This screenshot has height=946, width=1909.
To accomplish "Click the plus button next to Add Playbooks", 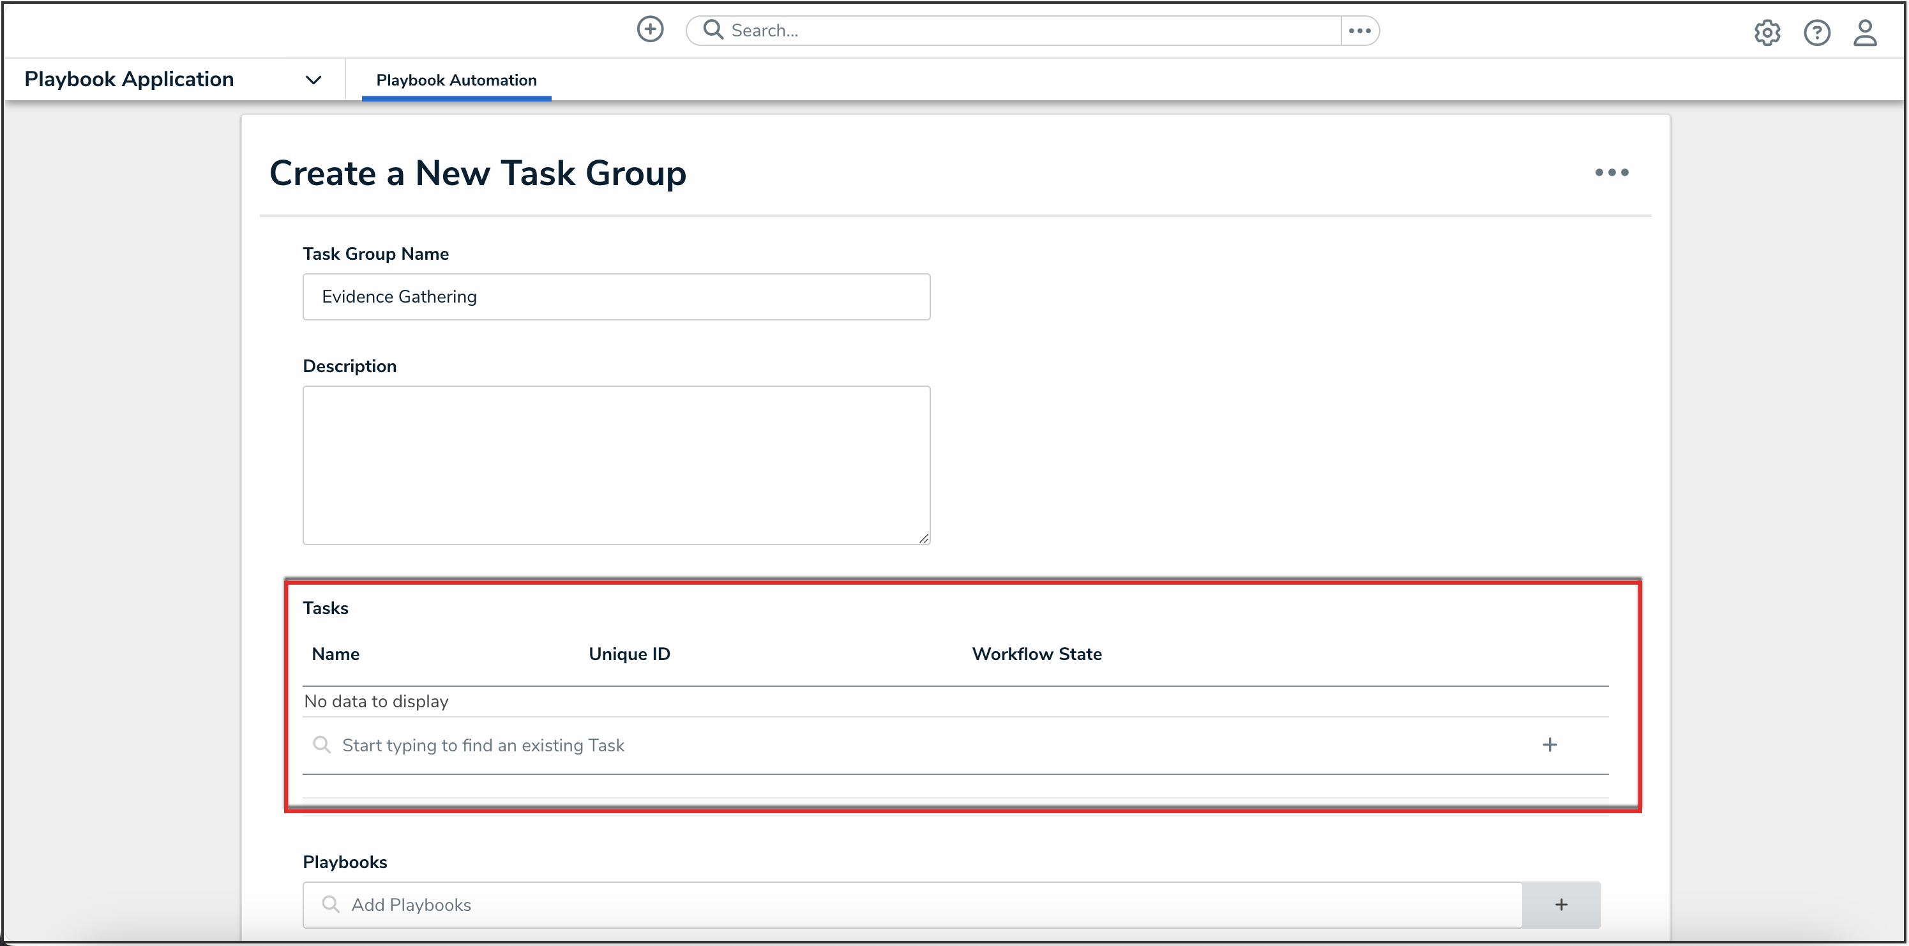I will [x=1560, y=905].
